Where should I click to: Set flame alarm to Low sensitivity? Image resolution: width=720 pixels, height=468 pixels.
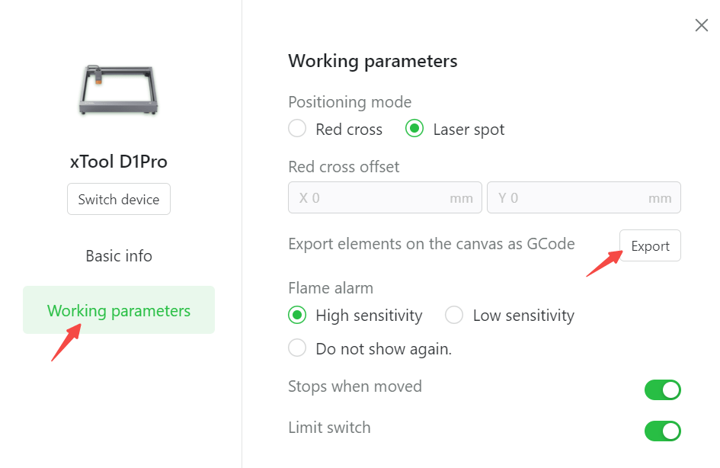tap(455, 316)
